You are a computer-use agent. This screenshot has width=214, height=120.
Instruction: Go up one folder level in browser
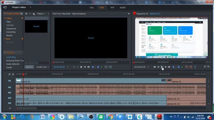[x=34, y=14]
